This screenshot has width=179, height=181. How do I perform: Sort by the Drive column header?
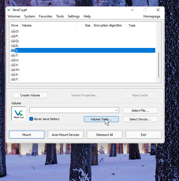tap(15, 25)
